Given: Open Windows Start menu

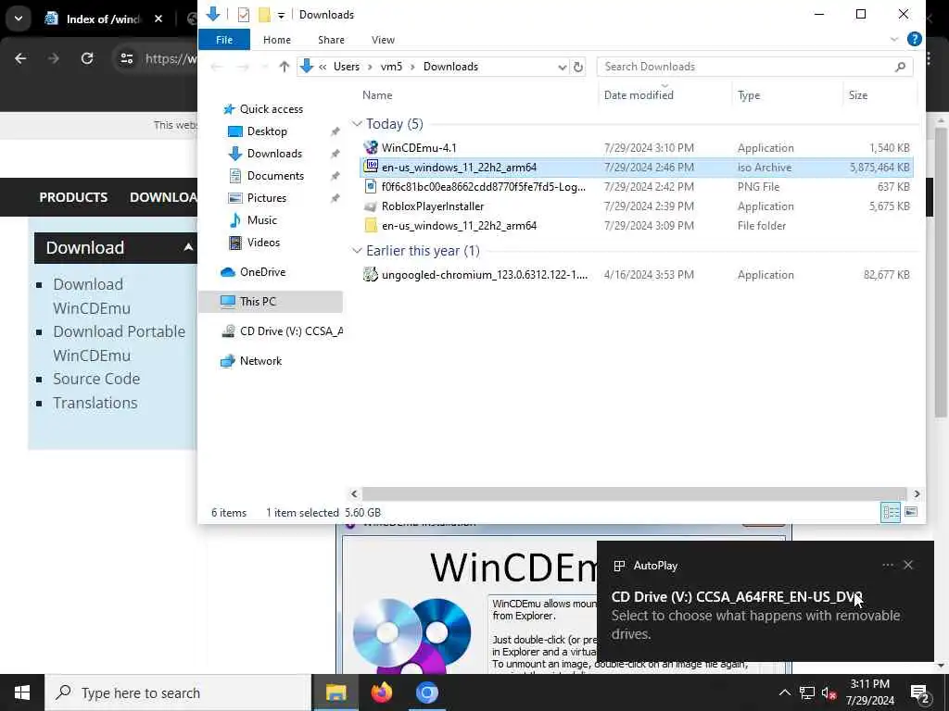Looking at the screenshot, I should (x=22, y=692).
